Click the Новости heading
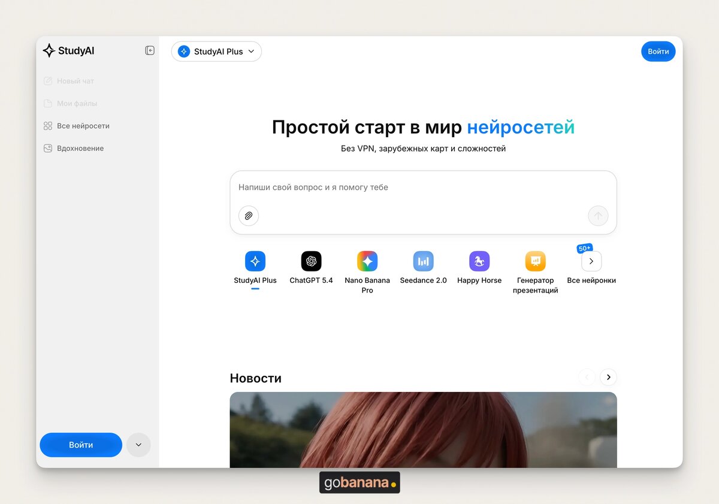Screen dimensions: 719x504 pos(256,378)
